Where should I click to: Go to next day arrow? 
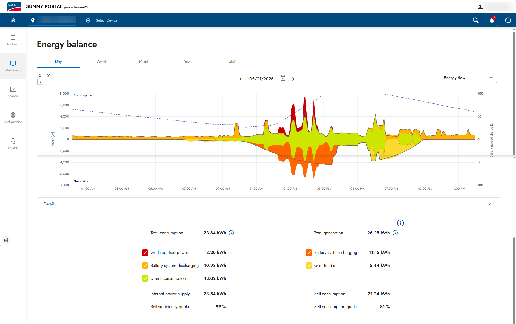(x=293, y=79)
